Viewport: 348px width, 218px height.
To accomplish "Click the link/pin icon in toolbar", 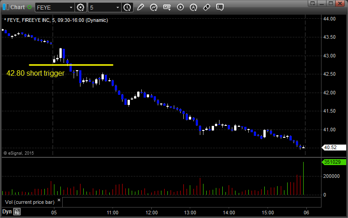I will pos(207,7).
